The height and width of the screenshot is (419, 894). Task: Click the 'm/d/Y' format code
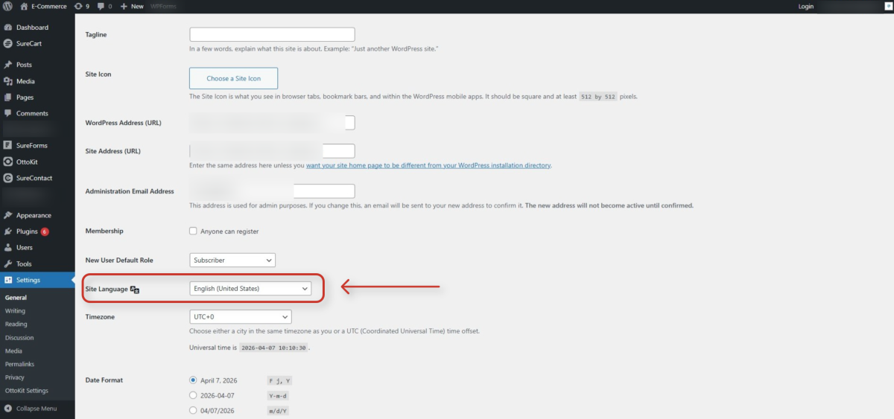(278, 411)
